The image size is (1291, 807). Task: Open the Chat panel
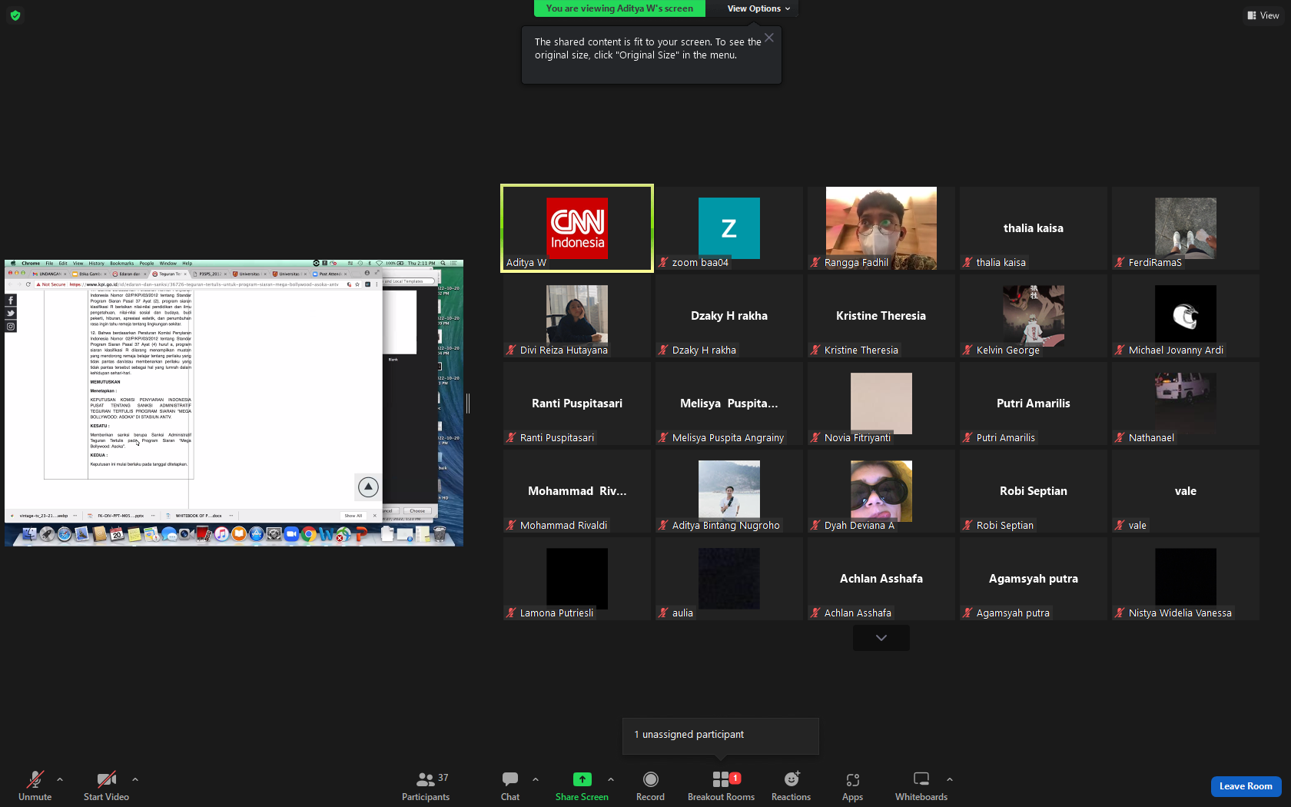click(x=510, y=786)
